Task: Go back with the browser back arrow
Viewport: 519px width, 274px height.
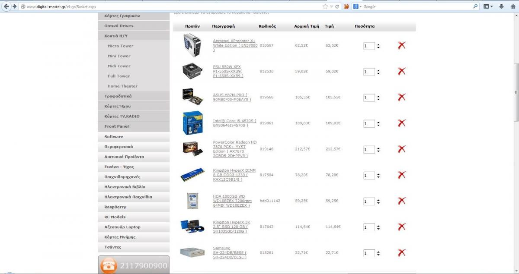Action: coord(6,6)
